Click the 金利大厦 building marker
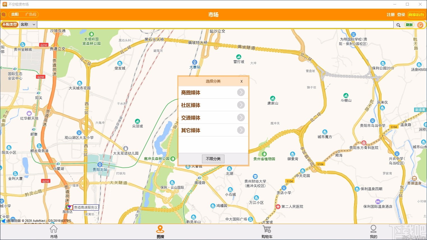The height and width of the screenshot is (240, 427). coord(15,174)
